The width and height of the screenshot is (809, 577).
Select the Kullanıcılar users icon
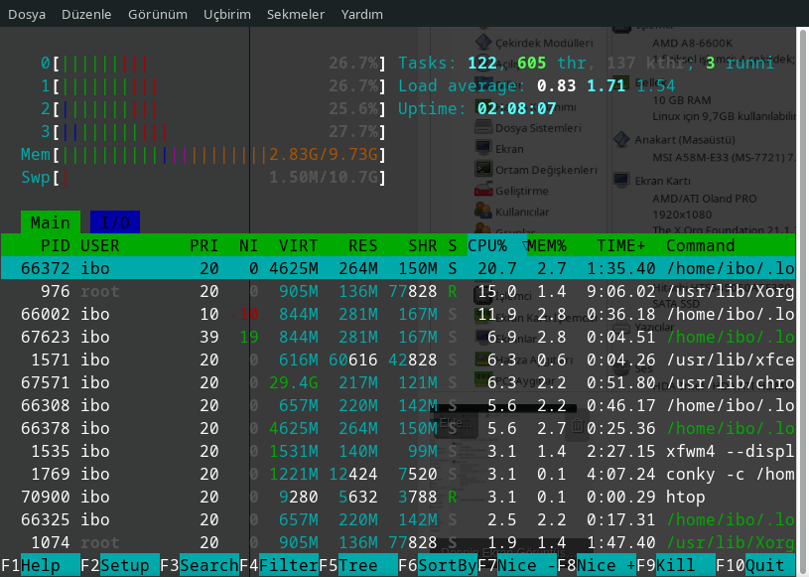point(523,213)
